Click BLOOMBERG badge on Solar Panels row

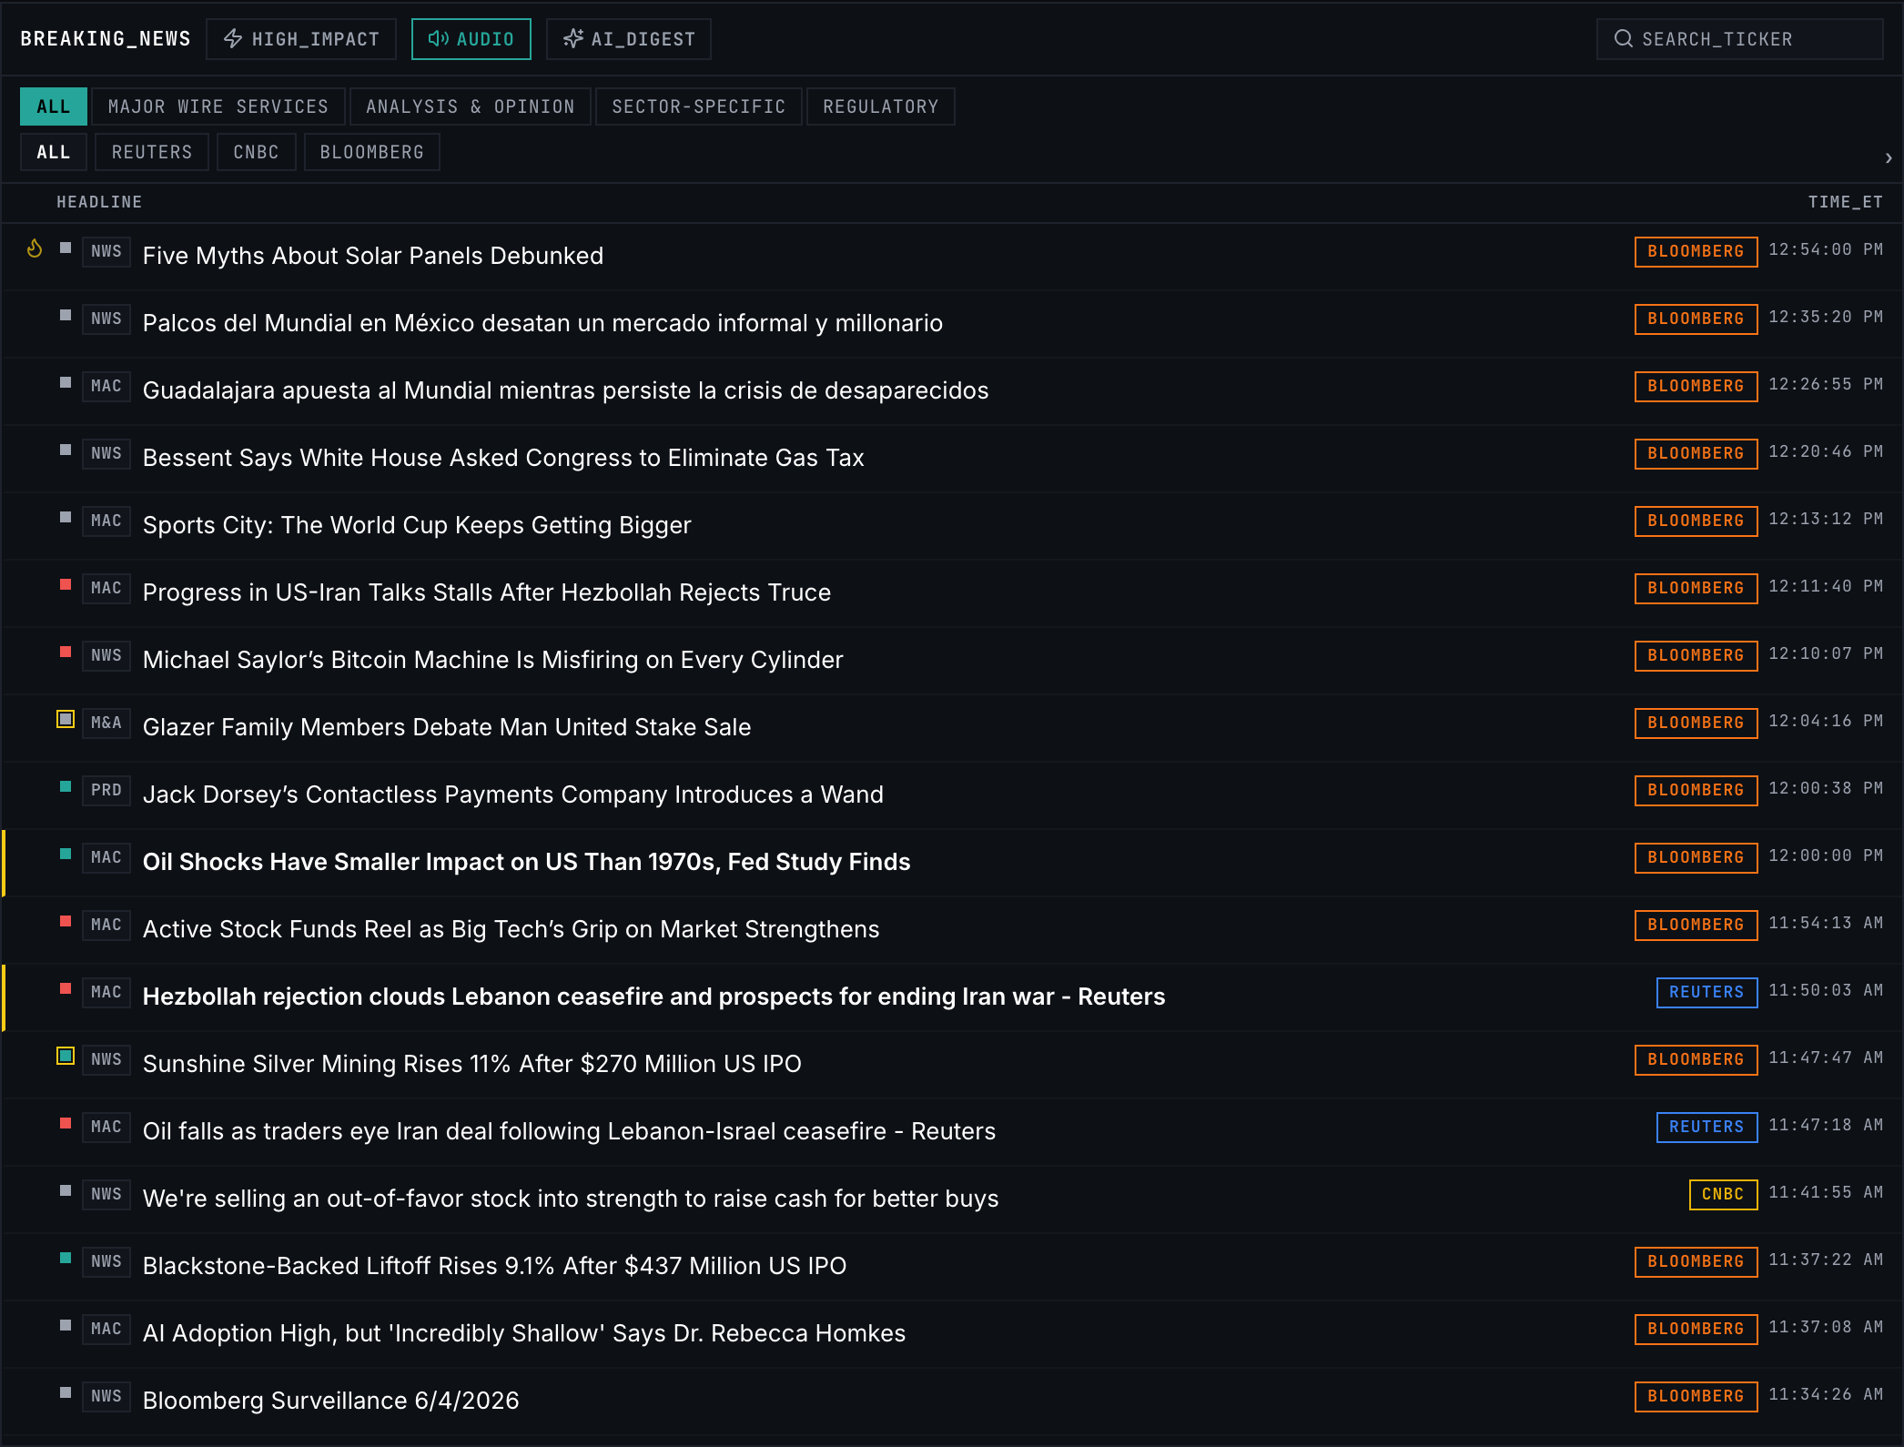pyautogui.click(x=1696, y=251)
